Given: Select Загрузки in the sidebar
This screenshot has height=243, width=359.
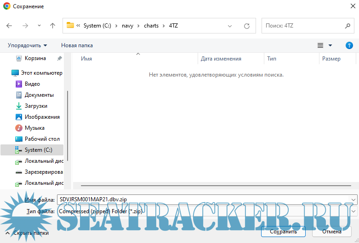Looking at the screenshot, I should (x=36, y=106).
